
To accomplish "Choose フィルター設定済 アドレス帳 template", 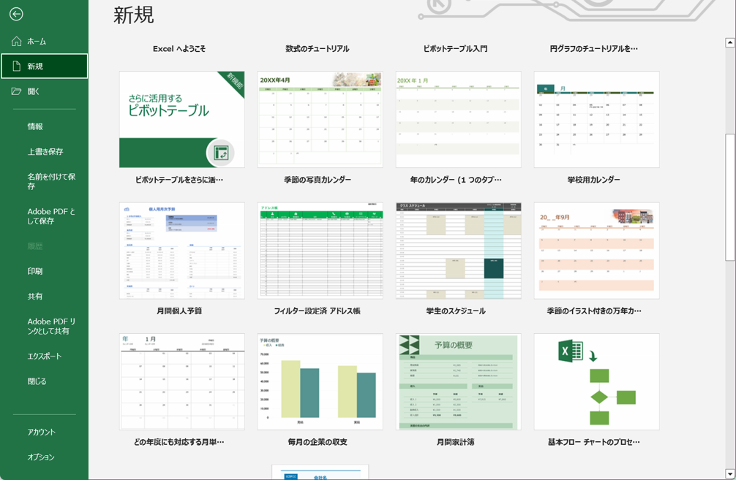I will tap(320, 251).
